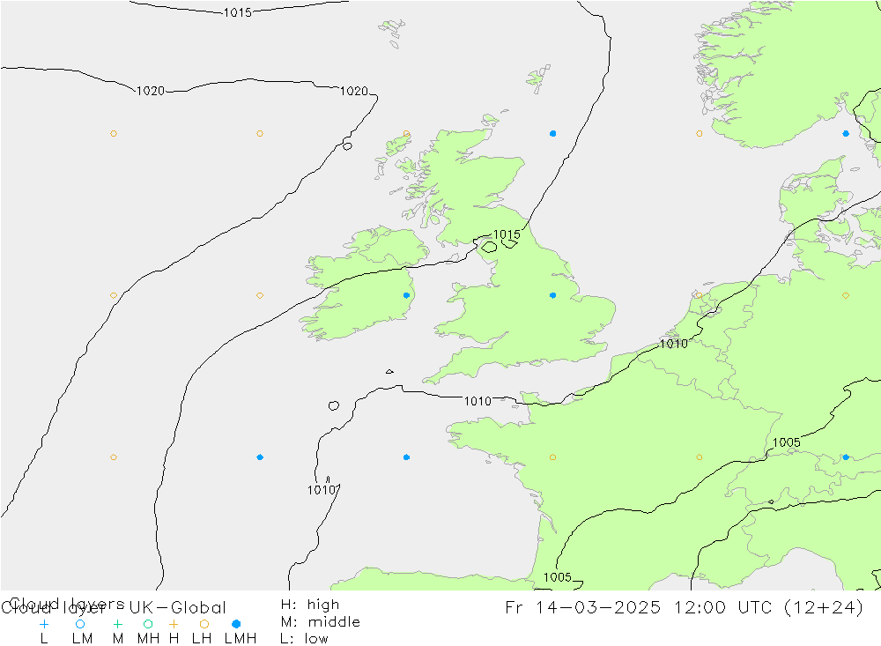Click the blue plus L cloud legend icon

44,624
